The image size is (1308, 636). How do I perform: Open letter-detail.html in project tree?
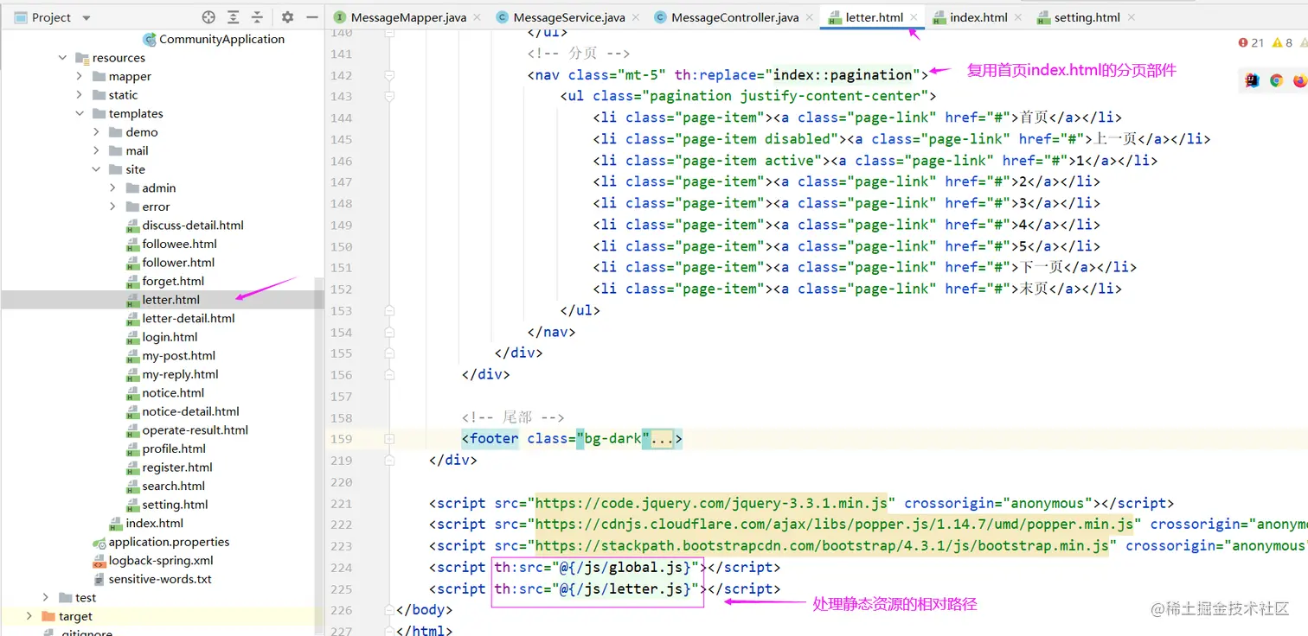(x=189, y=318)
